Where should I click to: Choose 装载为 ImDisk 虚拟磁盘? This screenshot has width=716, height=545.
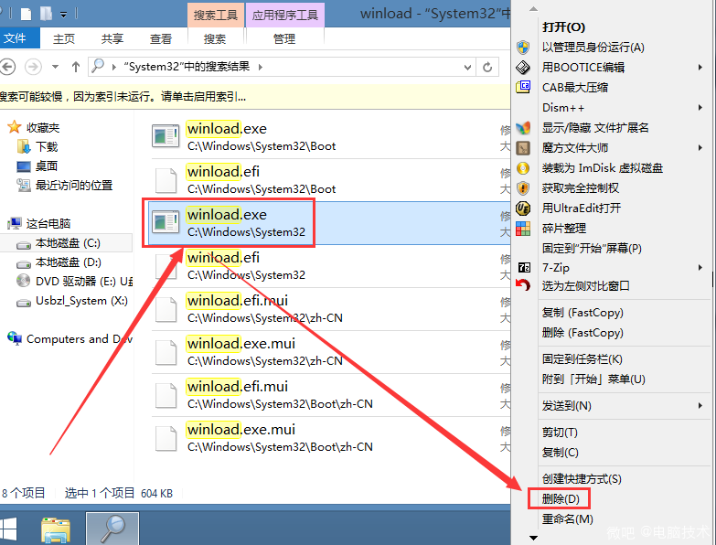pyautogui.click(x=603, y=168)
